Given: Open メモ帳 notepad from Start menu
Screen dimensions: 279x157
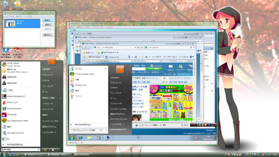Looking at the screenshot, I should click(x=21, y=90).
